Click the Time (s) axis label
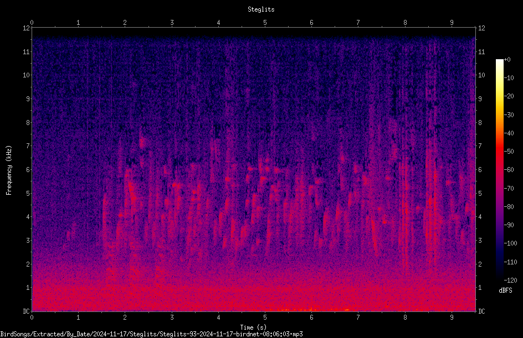Image resolution: width=523 pixels, height=338 pixels. pos(253,327)
